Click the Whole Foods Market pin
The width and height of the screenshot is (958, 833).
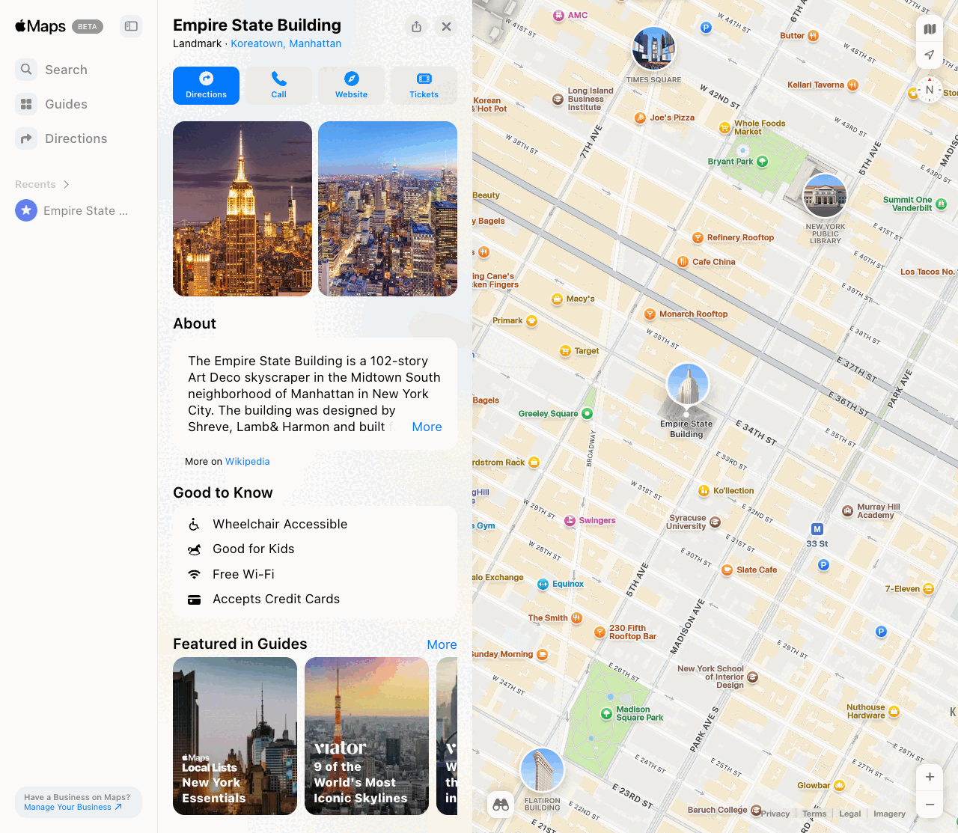[724, 127]
